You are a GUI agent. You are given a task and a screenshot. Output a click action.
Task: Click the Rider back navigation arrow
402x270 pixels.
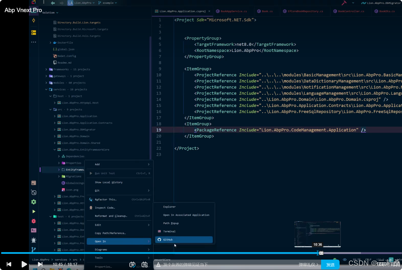[x=53, y=3]
